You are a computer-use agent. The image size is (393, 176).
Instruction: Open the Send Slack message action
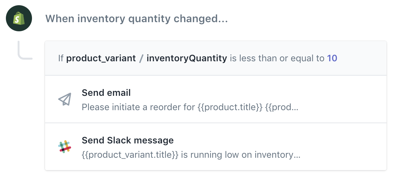pos(215,147)
